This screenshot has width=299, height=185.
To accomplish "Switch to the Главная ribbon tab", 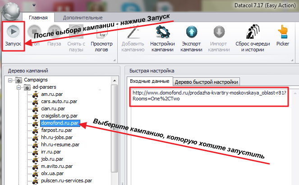I will (38, 18).
